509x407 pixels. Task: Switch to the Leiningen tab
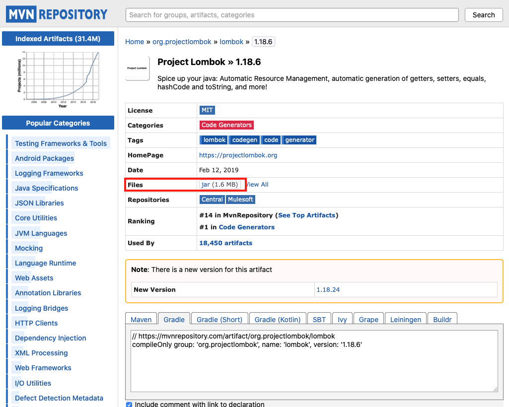click(405, 319)
